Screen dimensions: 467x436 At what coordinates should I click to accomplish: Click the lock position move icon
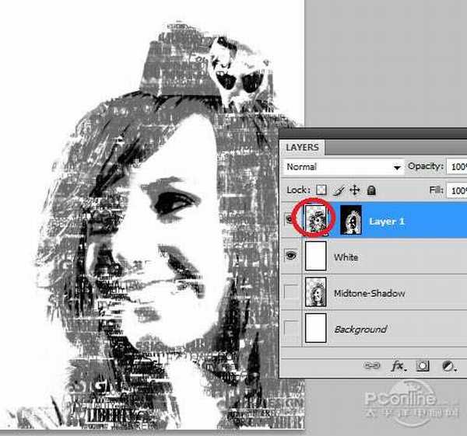click(x=355, y=190)
